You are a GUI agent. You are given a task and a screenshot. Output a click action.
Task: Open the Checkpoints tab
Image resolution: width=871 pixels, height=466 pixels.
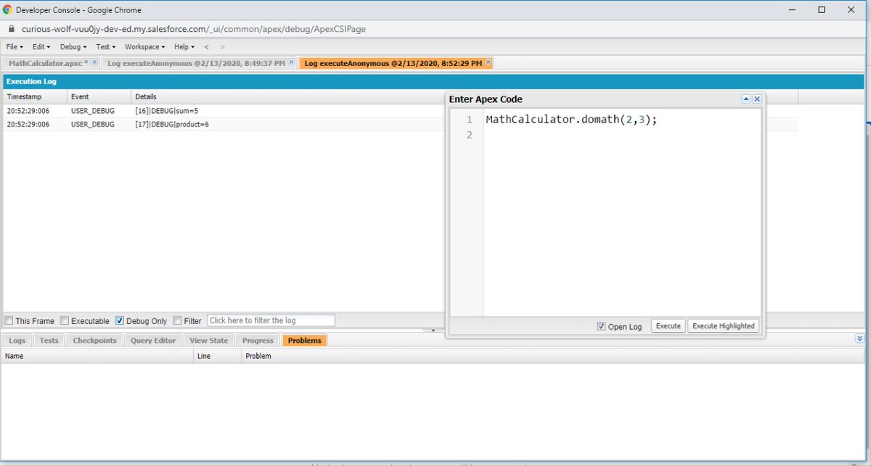click(x=95, y=341)
